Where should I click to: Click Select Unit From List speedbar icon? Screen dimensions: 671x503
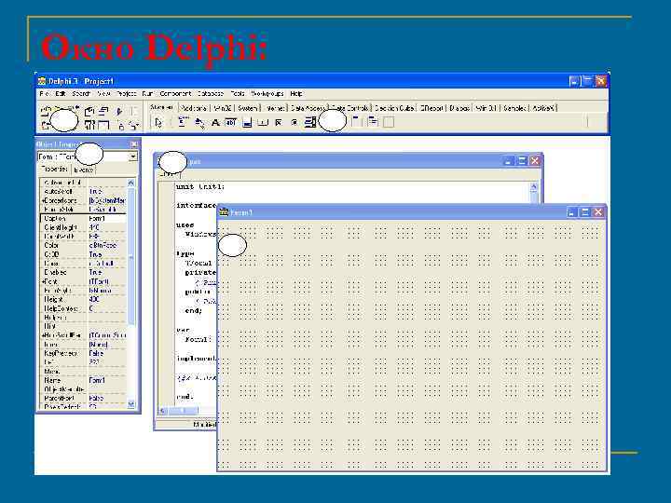click(89, 112)
